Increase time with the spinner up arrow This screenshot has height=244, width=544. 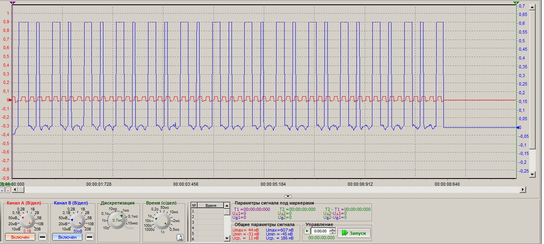332,230
